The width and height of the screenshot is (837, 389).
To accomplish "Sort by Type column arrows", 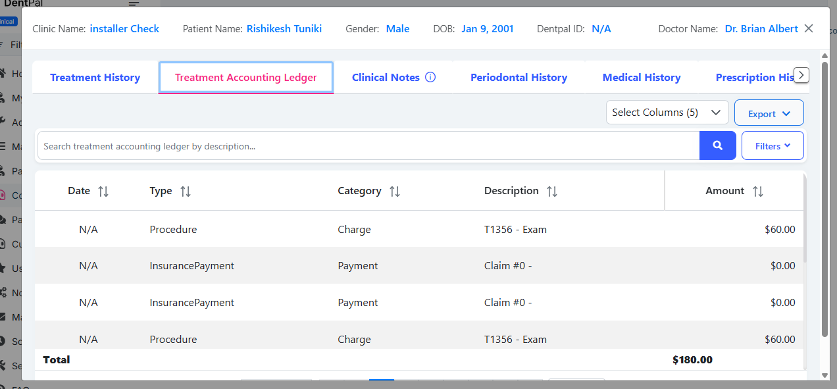I will pos(186,192).
